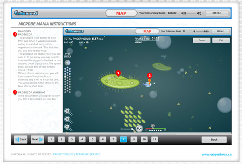This screenshot has height=164, width=242.
Task: Click the top magnifier zoom icon
Action: click(68, 112)
